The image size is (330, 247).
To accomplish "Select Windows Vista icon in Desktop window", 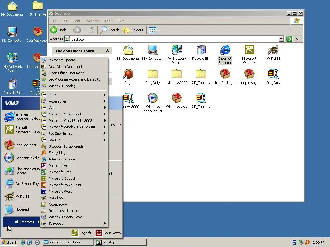I will pos(177,101).
